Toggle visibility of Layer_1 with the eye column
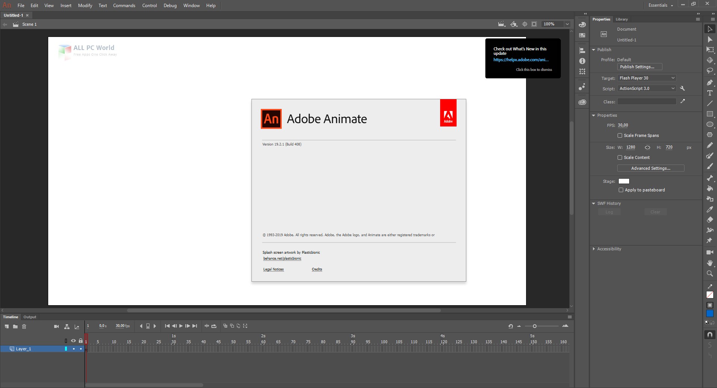 pos(74,349)
